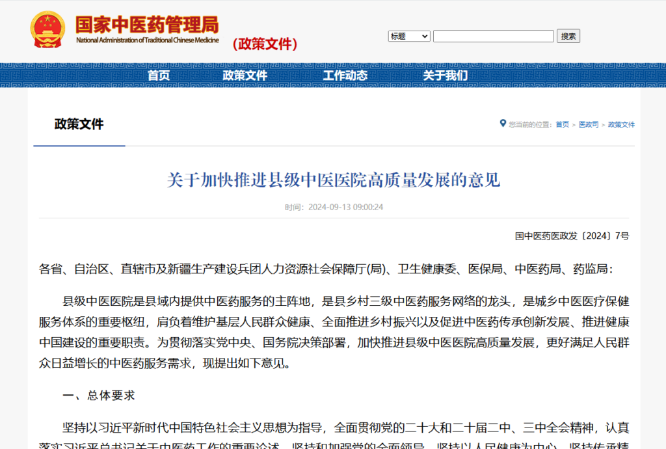Image resolution: width=666 pixels, height=449 pixels.
Task: Click the paragraph starting 各省、自治区、直辖市
Action: (326, 269)
